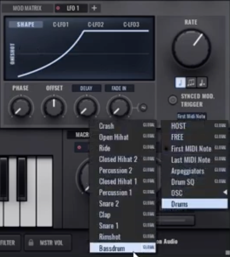The height and width of the screenshot is (257, 230).
Task: Select the triplet note rate icon
Action: tap(191, 83)
